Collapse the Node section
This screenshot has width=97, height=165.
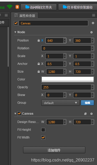pyautogui.click(x=15, y=32)
